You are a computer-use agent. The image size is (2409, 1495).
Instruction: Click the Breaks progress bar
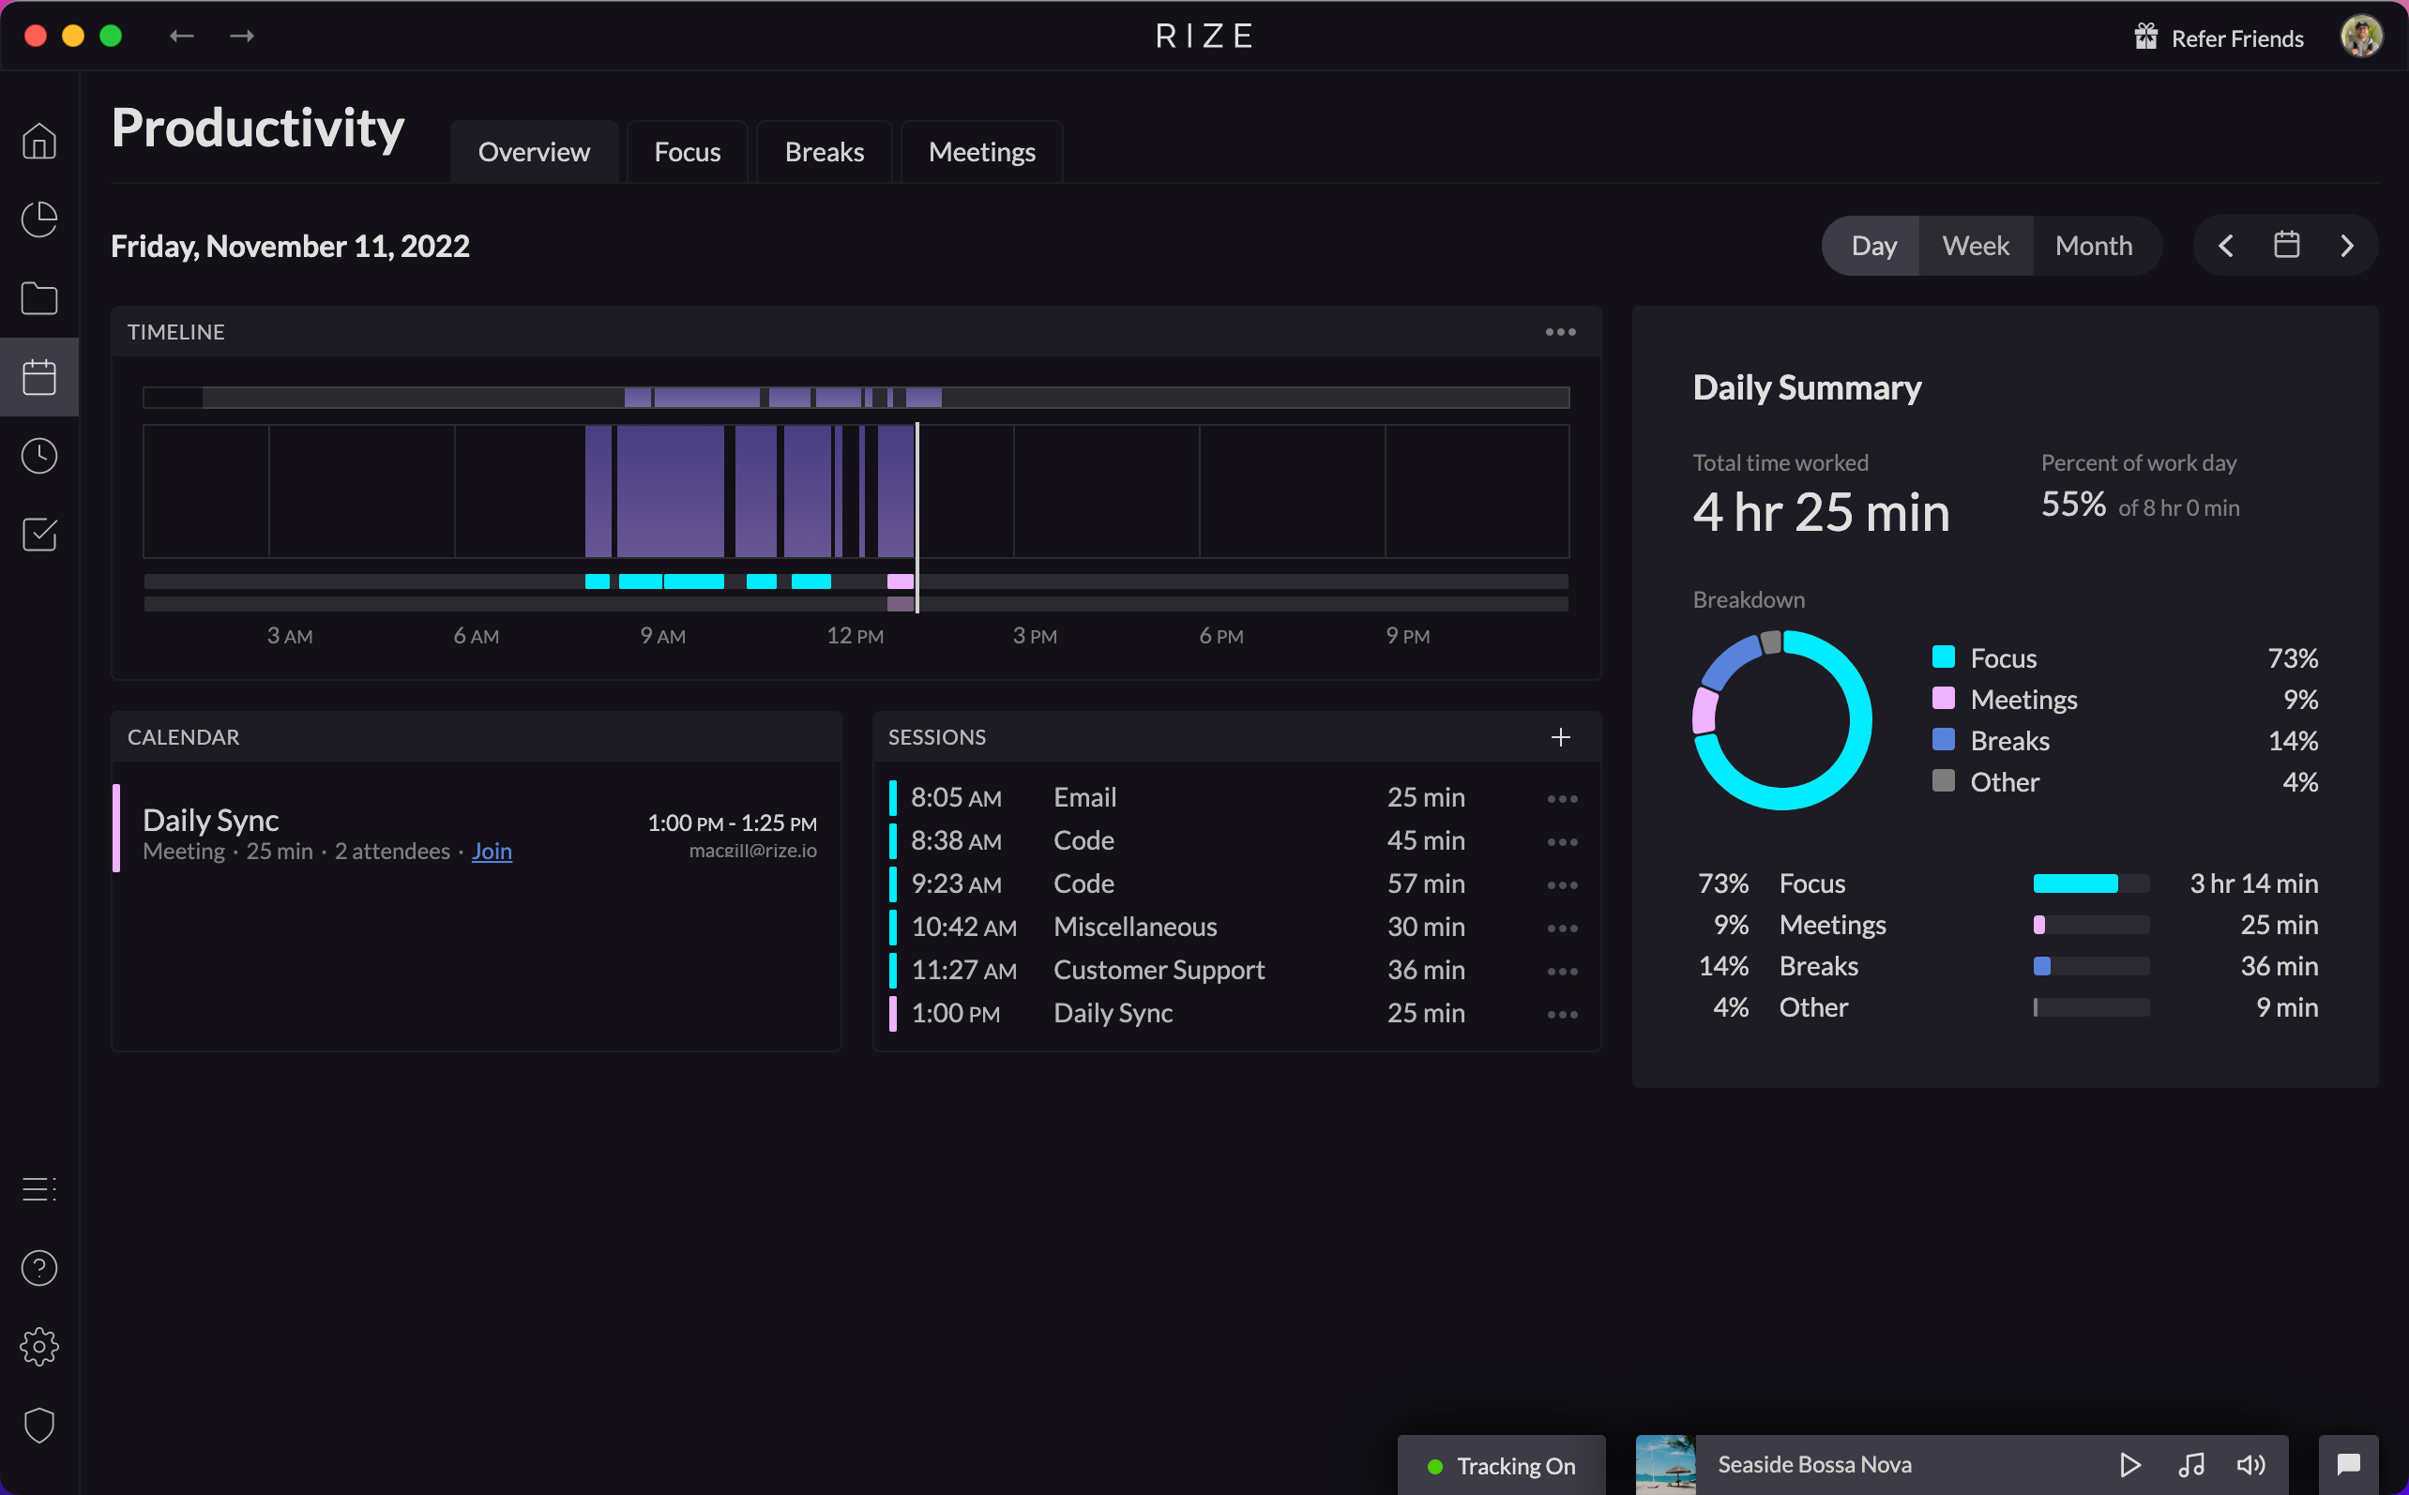[2091, 966]
